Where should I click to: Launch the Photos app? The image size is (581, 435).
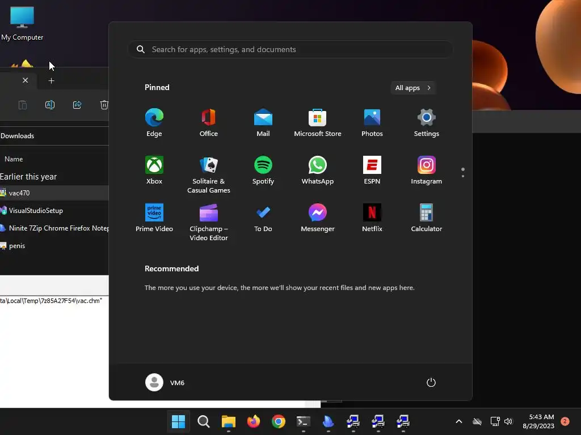(x=372, y=123)
